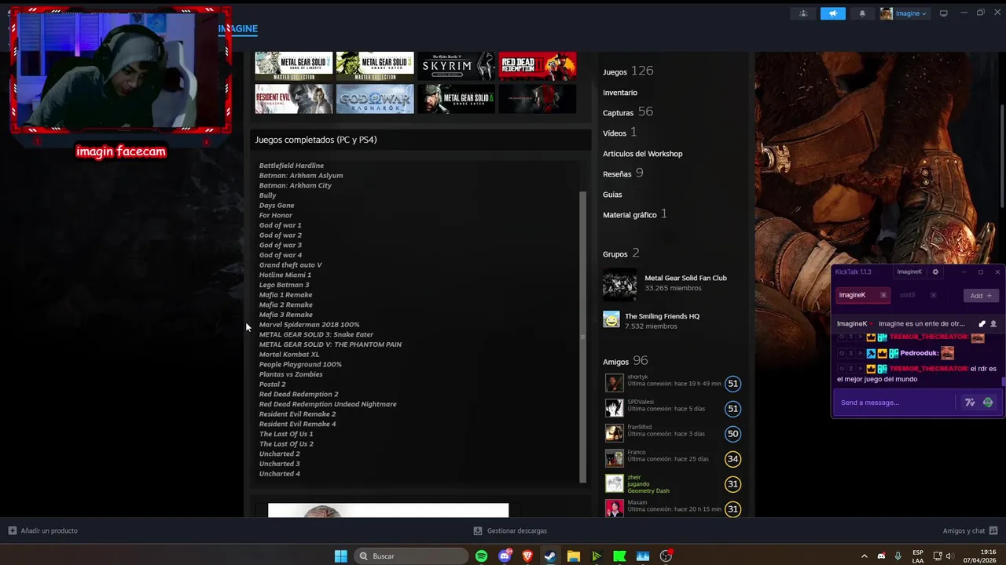Viewport: 1006px width, 565px height.
Task: Open OBS Studio icon on taskbar
Action: click(666, 556)
